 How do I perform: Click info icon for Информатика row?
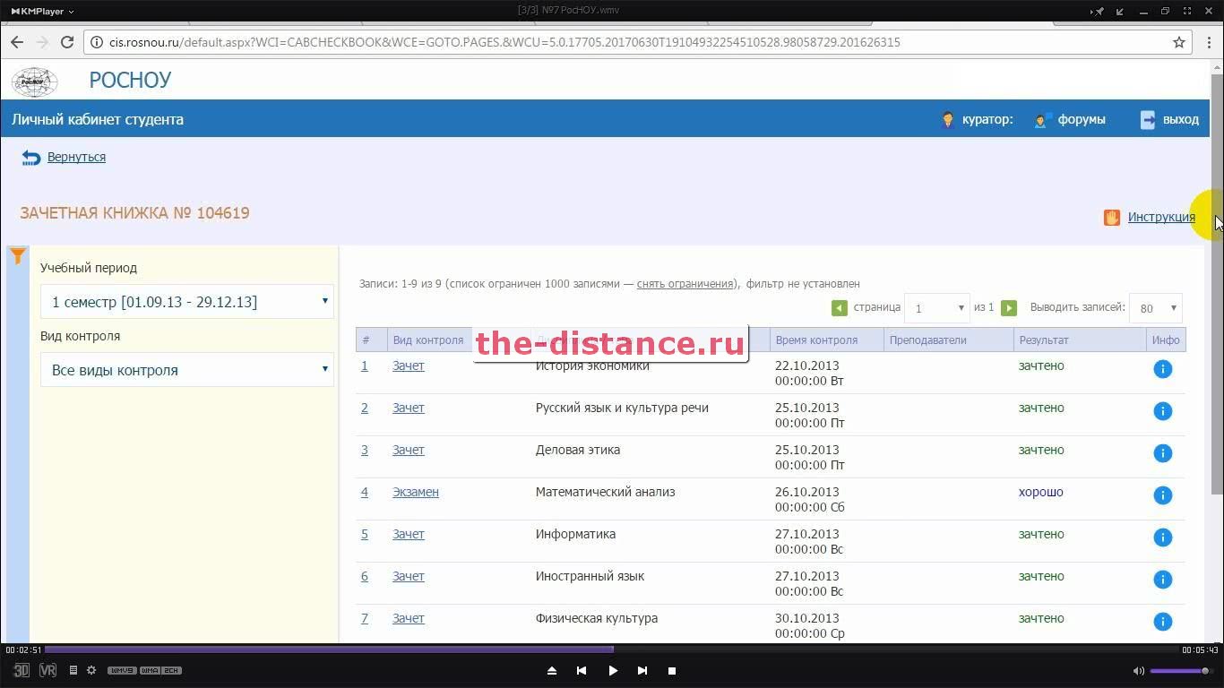click(1163, 537)
